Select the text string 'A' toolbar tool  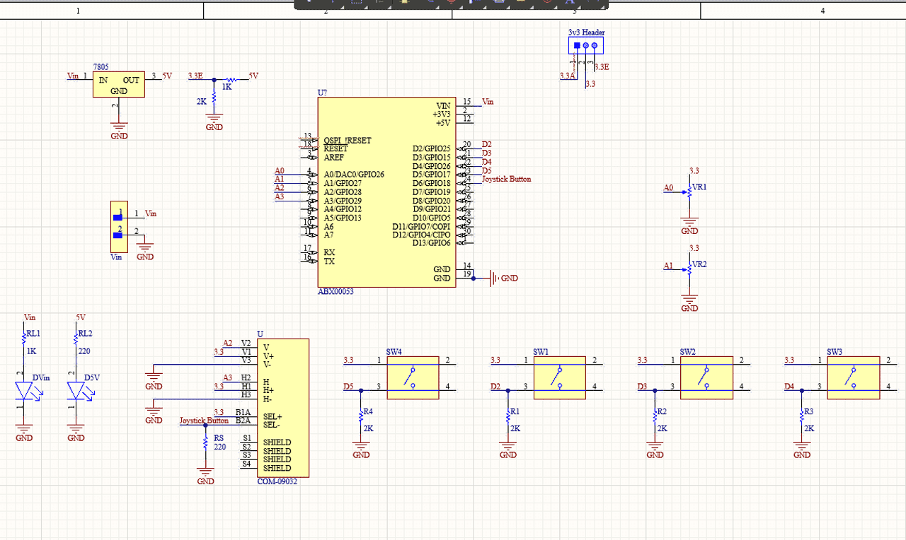(570, 2)
